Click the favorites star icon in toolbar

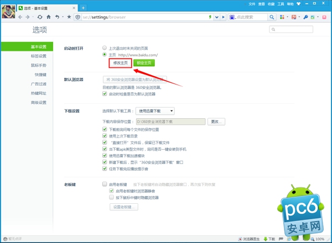click(69, 17)
